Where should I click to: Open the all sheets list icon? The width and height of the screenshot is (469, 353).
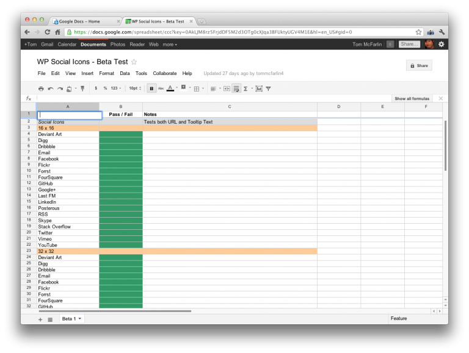pyautogui.click(x=50, y=319)
